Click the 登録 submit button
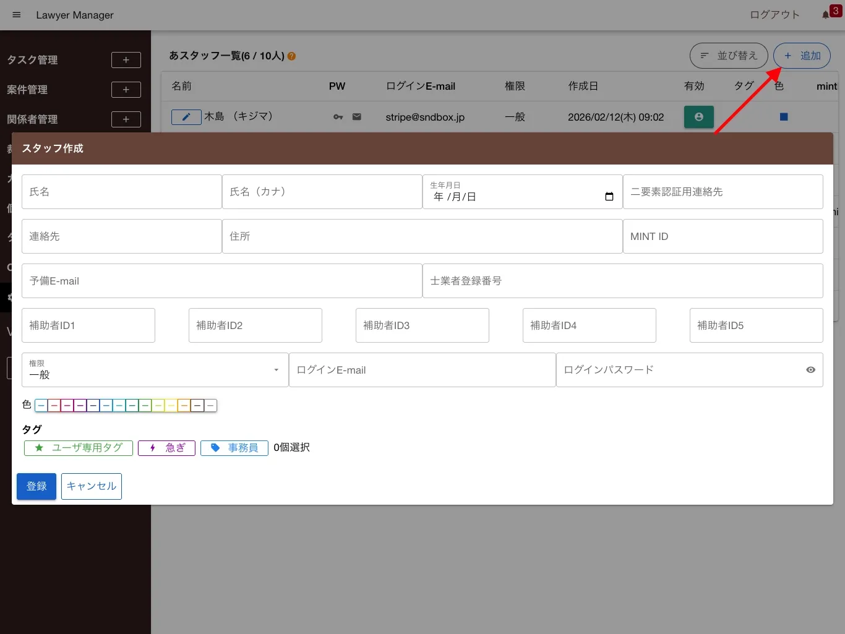 36,486
